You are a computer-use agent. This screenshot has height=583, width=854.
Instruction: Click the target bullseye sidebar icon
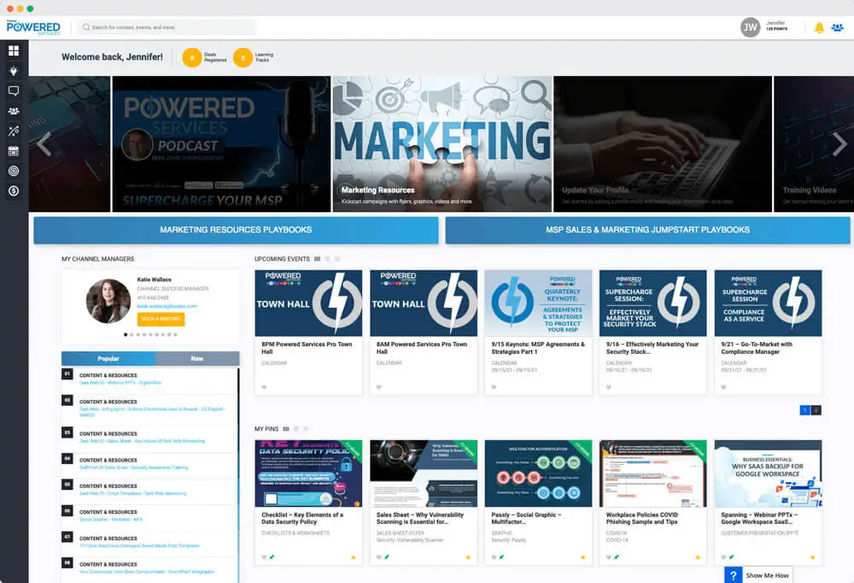(x=14, y=171)
